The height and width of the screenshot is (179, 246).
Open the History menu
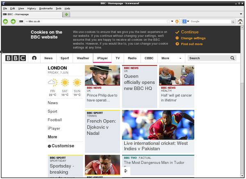coord(32,9)
